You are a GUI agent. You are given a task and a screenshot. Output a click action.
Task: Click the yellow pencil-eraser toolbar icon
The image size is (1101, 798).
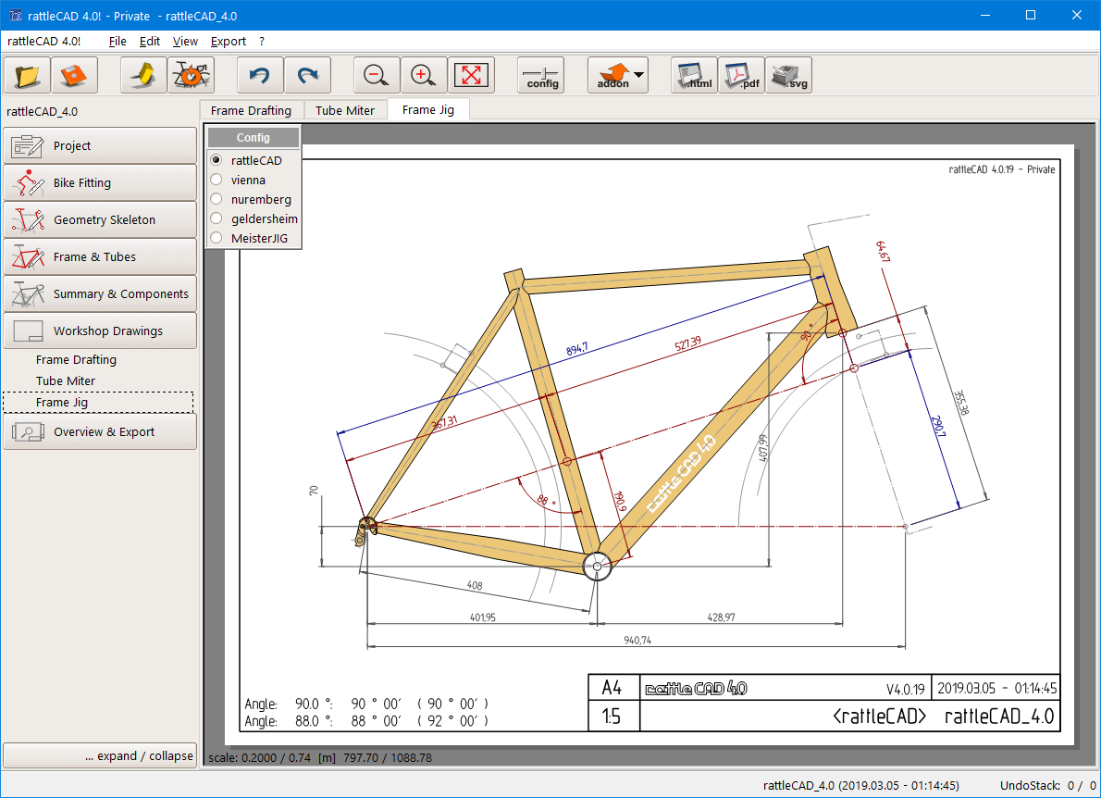pos(144,75)
